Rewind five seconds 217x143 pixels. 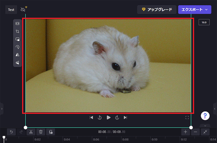coord(100,117)
